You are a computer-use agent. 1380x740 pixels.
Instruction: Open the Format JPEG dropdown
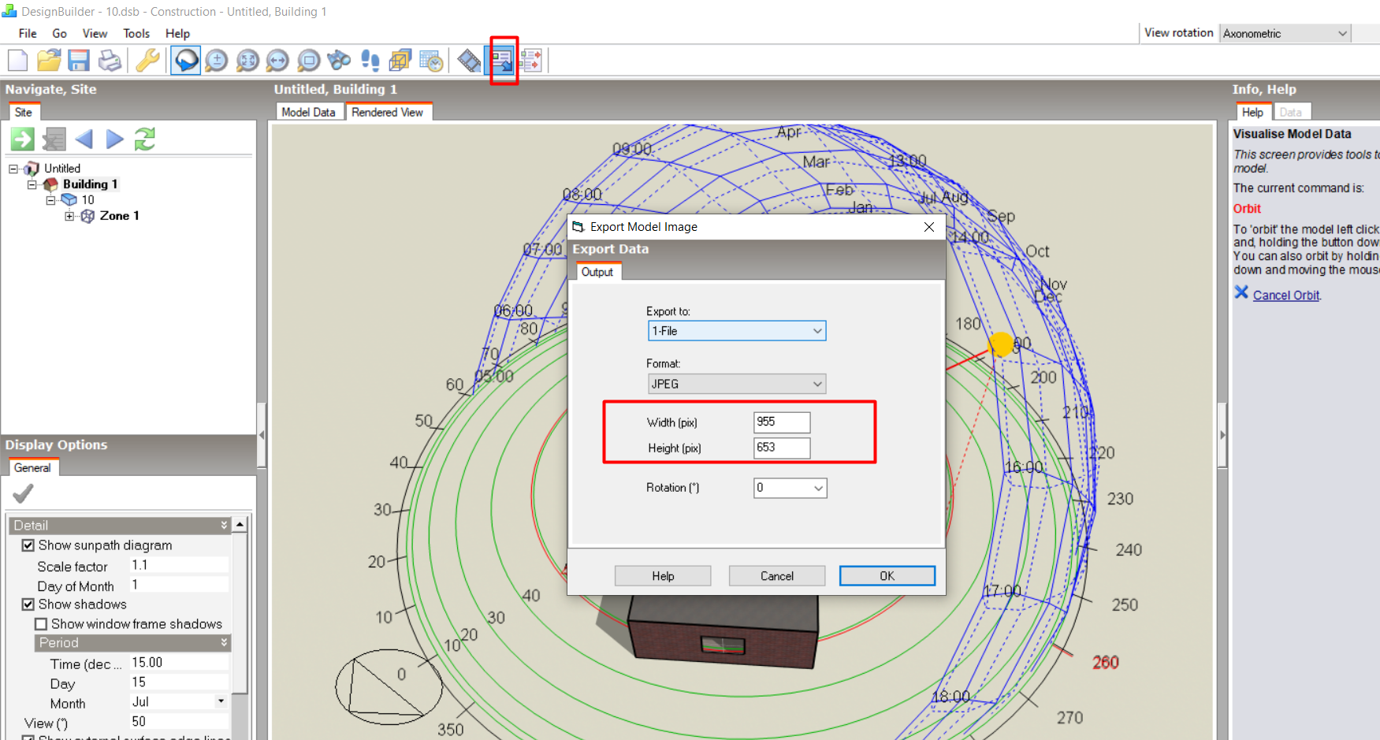click(x=737, y=384)
